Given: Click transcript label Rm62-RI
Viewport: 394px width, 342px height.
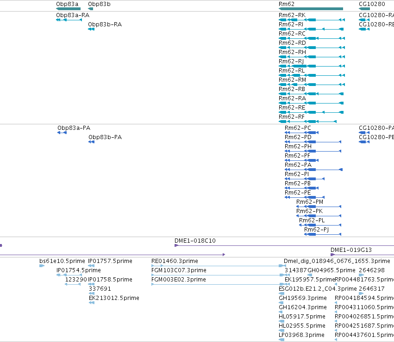Looking at the screenshot, I should pos(291,24).
